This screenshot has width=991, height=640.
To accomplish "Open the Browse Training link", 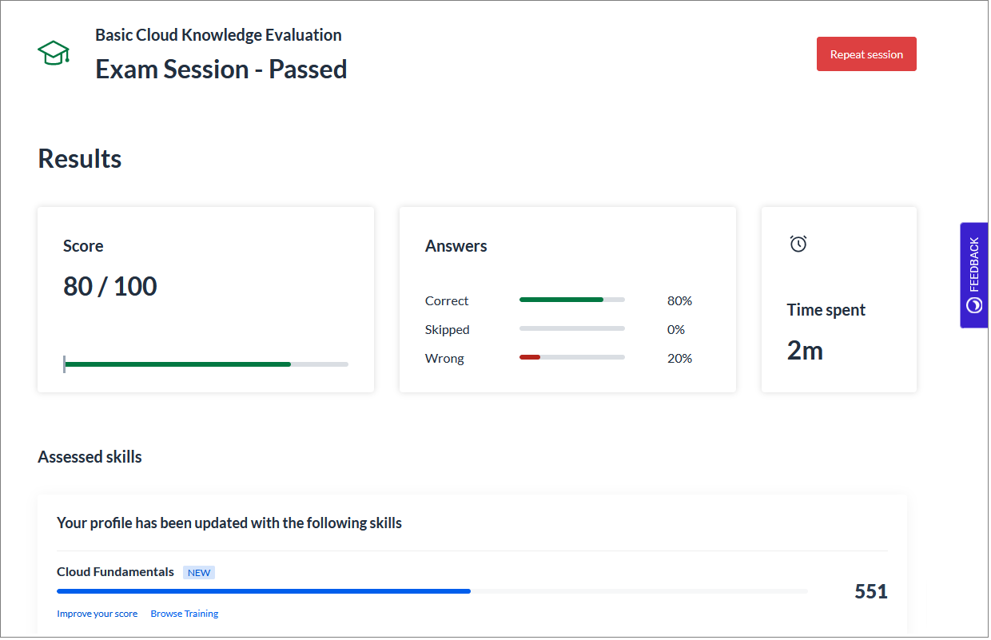I will click(185, 614).
